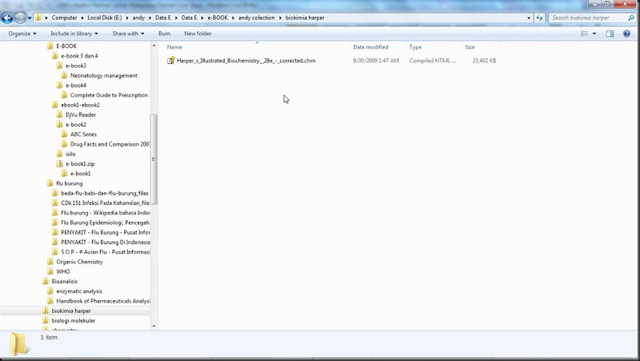
Task: Open Complete Guide to Prescription folder
Action: coord(109,95)
